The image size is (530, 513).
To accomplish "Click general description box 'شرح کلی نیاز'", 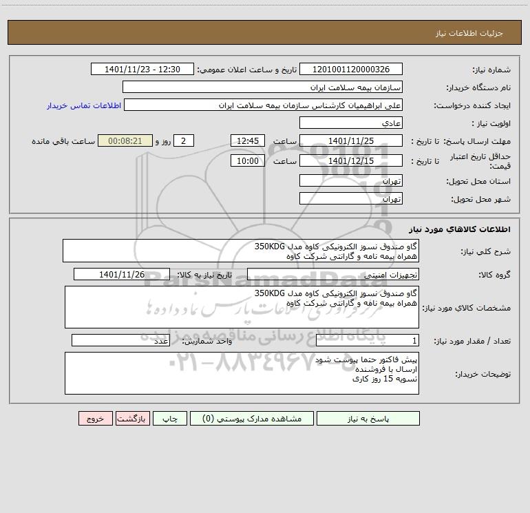I will 241,251.
